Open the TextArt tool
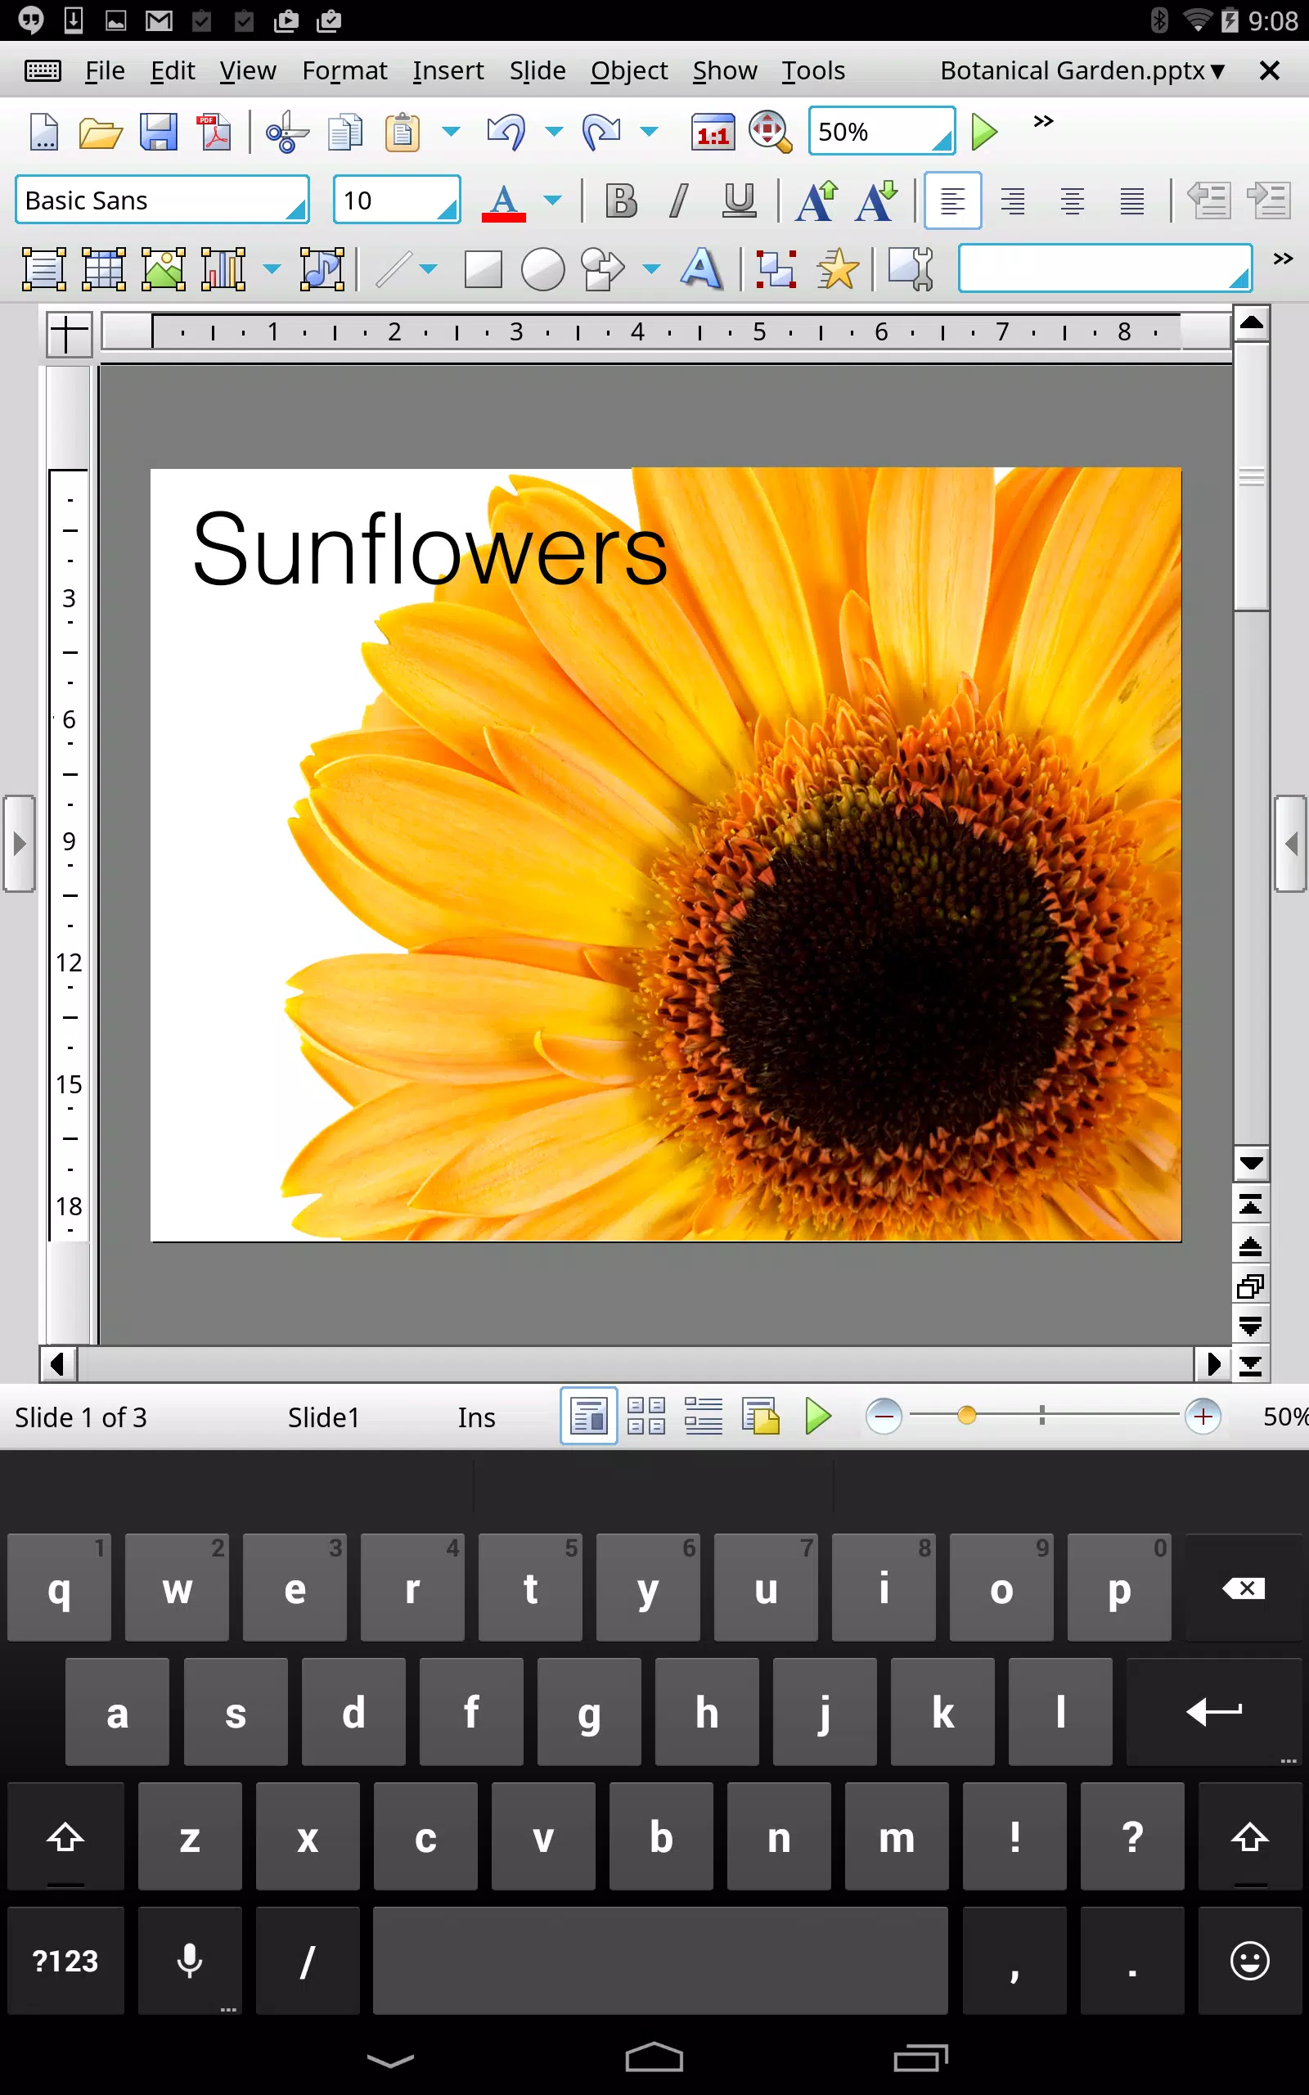 tap(701, 269)
